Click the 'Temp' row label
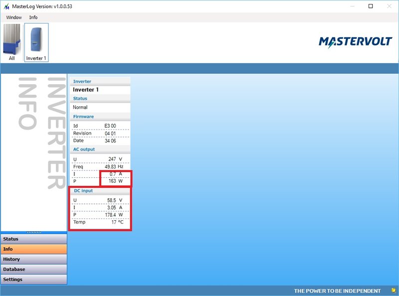 79,222
